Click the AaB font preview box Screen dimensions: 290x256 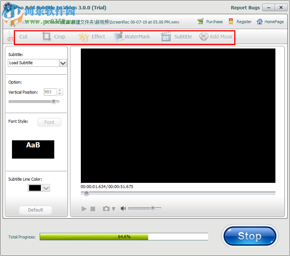click(33, 149)
